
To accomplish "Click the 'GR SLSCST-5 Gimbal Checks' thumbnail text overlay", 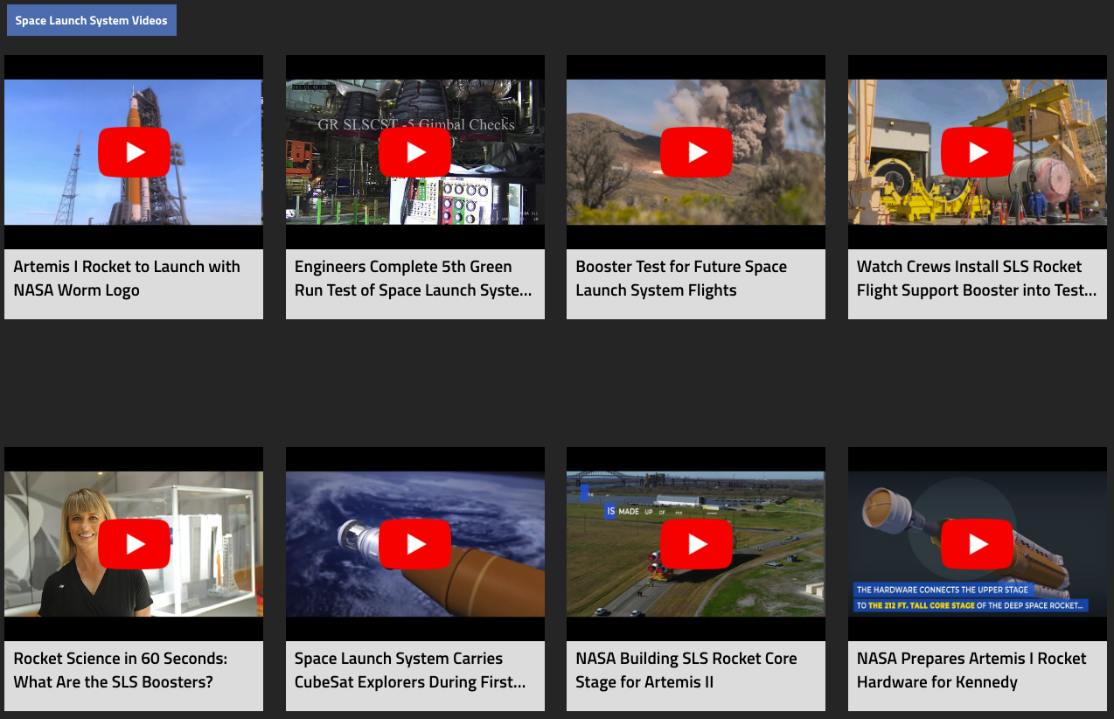I will pyautogui.click(x=415, y=124).
